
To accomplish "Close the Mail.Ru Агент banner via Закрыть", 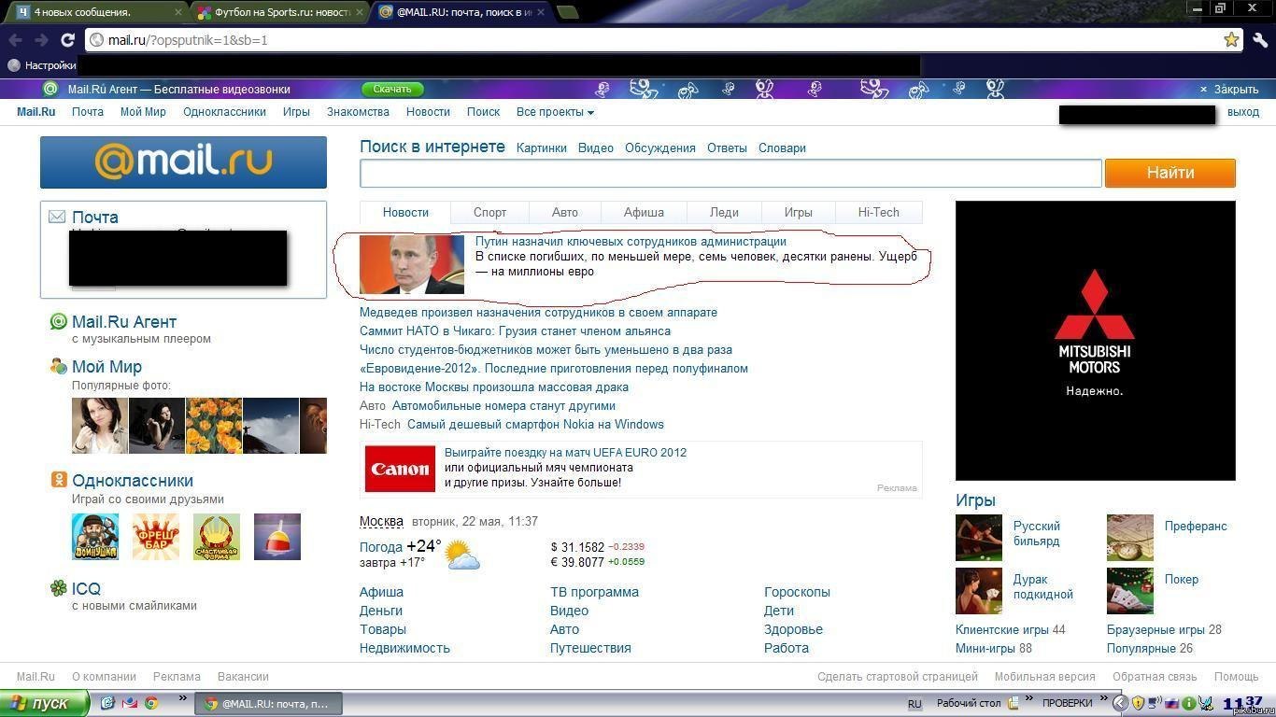I will tap(1229, 90).
